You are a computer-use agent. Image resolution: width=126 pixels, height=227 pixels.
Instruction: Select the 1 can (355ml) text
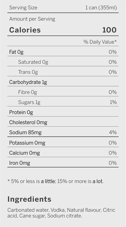[x=101, y=8]
